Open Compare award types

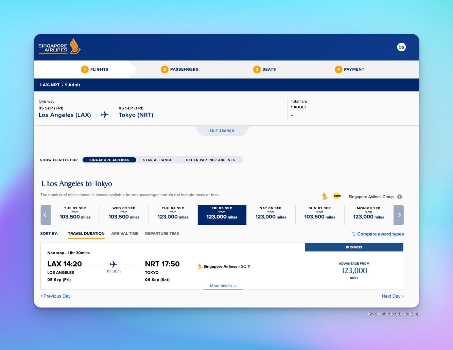(380, 234)
